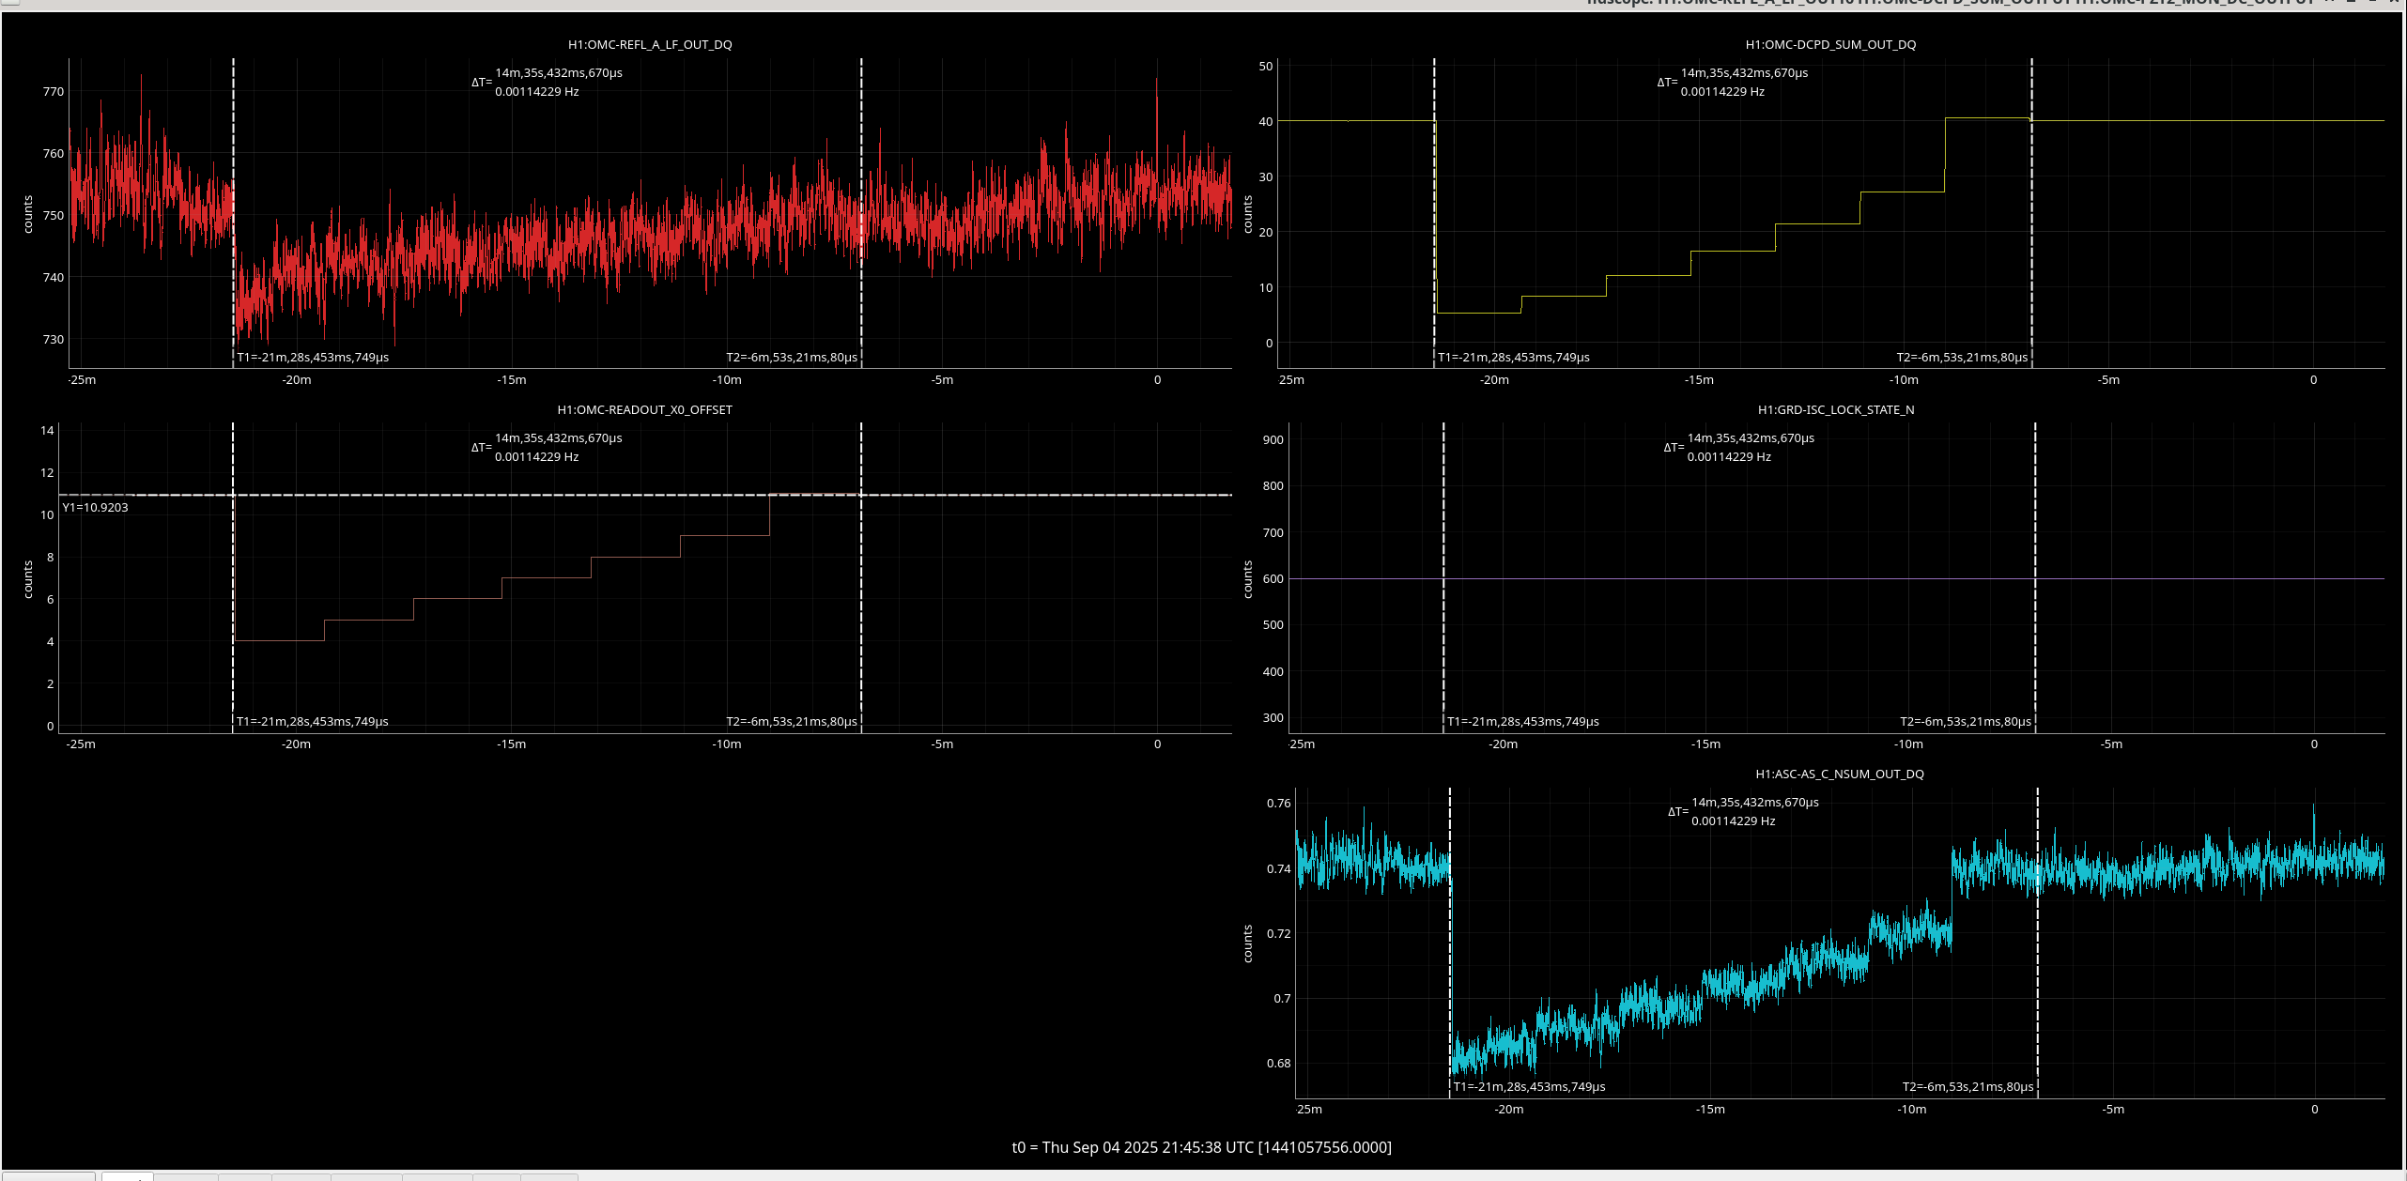Image resolution: width=2407 pixels, height=1181 pixels.
Task: Click the H1:GRD-ISC_LOCK_STATE_N plot title
Action: 1835,409
